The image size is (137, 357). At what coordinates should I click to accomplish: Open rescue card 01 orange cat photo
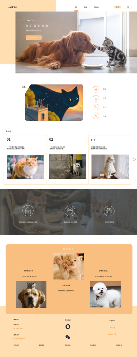25,167
